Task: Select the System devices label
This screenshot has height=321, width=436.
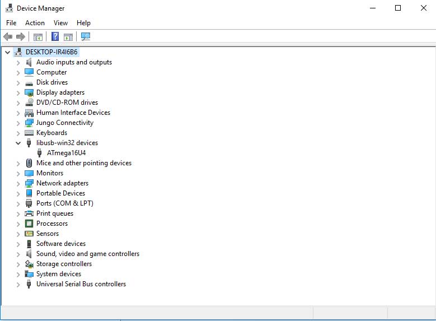Action: (59, 274)
